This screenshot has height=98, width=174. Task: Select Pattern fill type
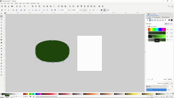pyautogui.click(x=160, y=20)
